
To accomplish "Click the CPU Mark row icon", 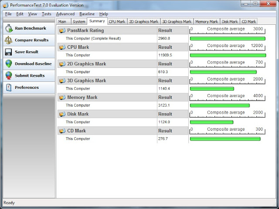I will tap(62, 47).
